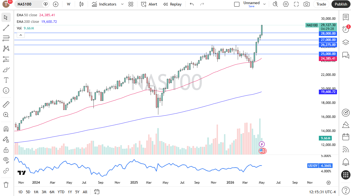The image size is (351, 196).
Task: Set the range to 5Y
Action: coord(77,192)
